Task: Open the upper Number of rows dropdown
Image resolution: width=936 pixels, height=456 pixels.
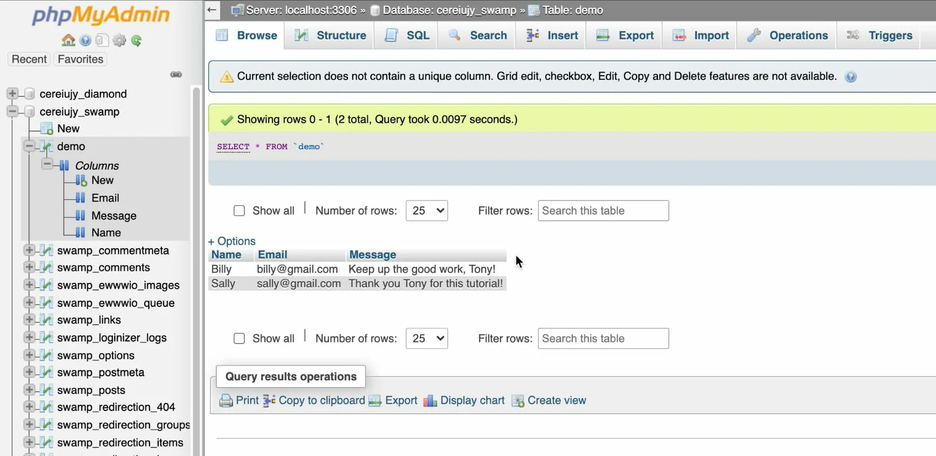Action: pos(426,211)
